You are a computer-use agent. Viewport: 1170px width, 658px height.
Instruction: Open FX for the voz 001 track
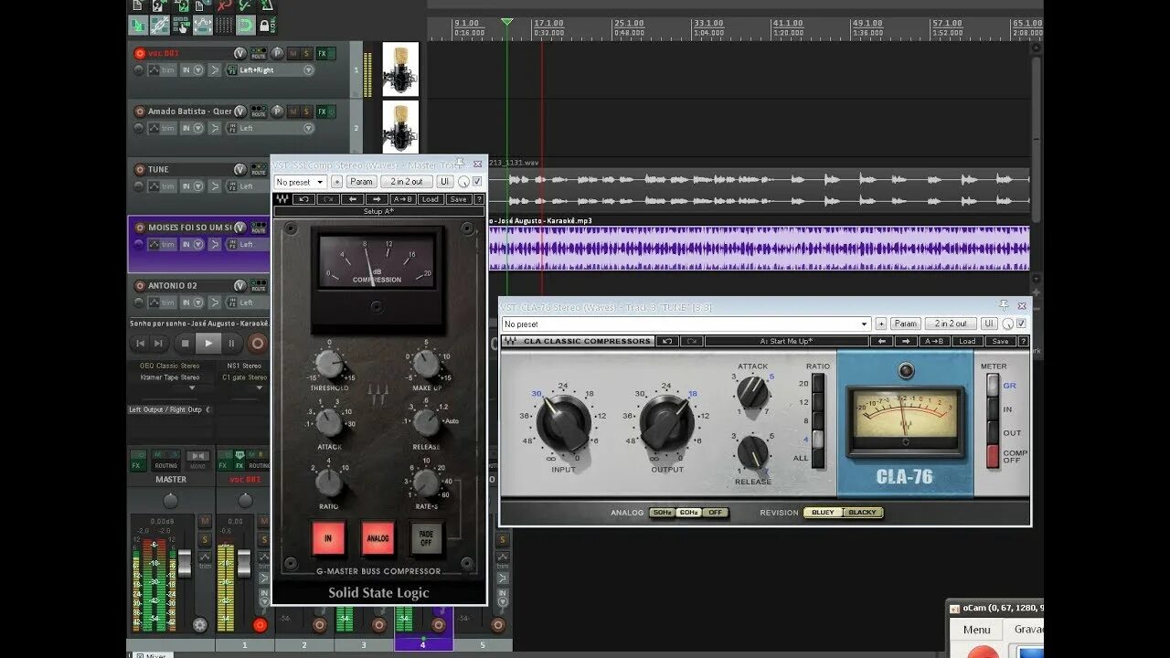[322, 53]
